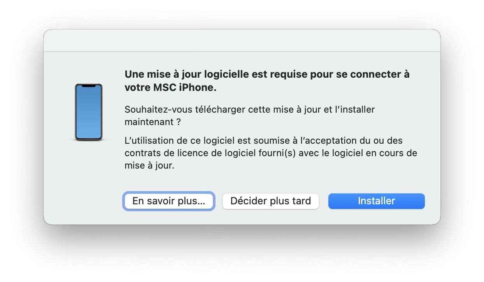Open En savoir plus... for more information
The image size is (484, 282).
click(169, 201)
